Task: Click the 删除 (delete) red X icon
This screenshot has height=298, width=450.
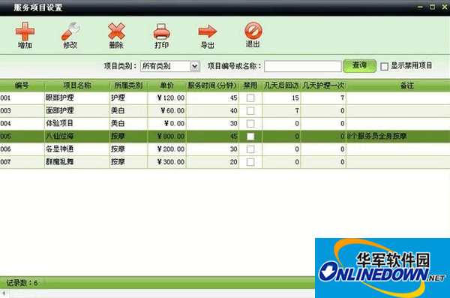Action: tap(116, 31)
